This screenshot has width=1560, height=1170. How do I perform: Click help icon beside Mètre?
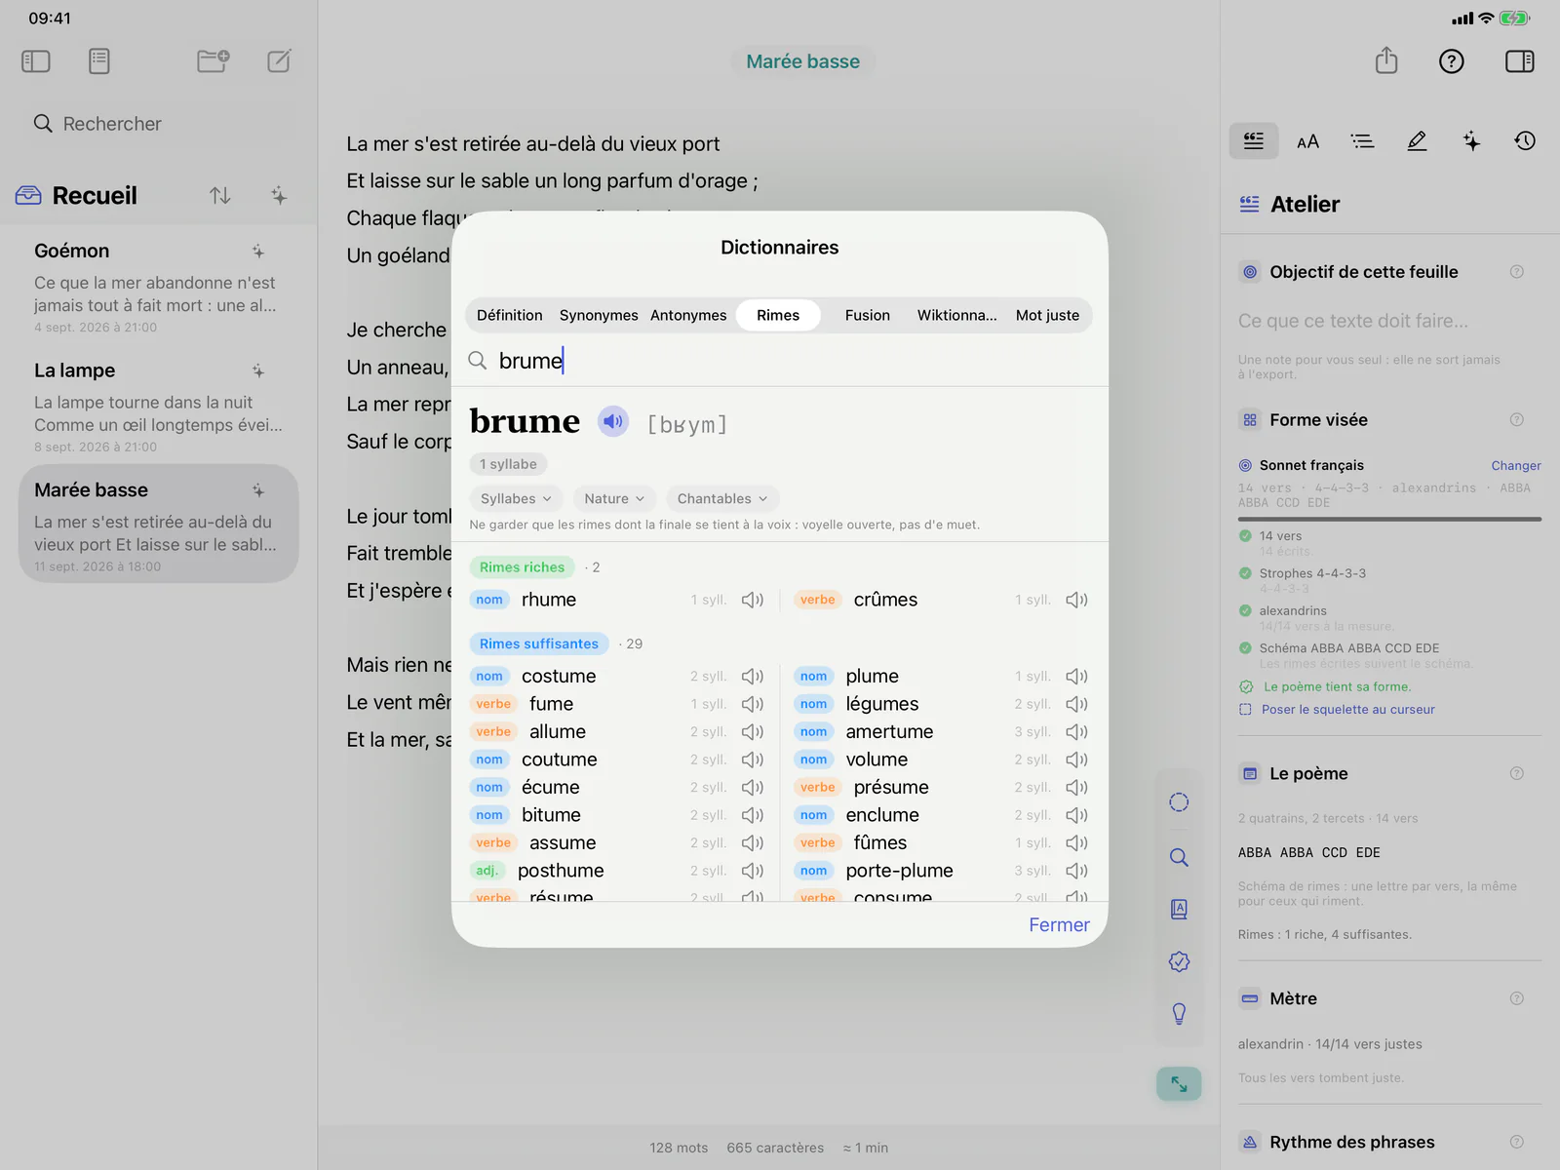coord(1516,998)
